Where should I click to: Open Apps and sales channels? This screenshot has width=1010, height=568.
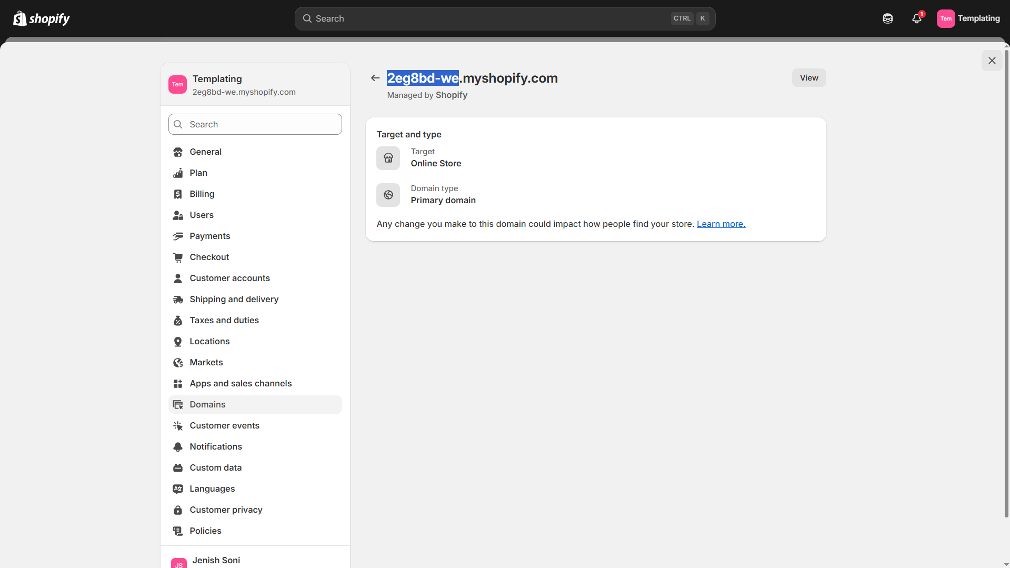tap(255, 384)
